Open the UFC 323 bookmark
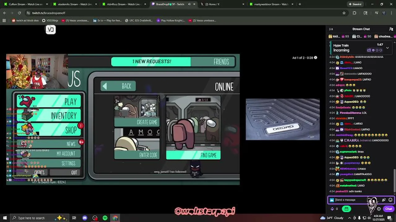The width and height of the screenshot is (396, 222). point(139,20)
